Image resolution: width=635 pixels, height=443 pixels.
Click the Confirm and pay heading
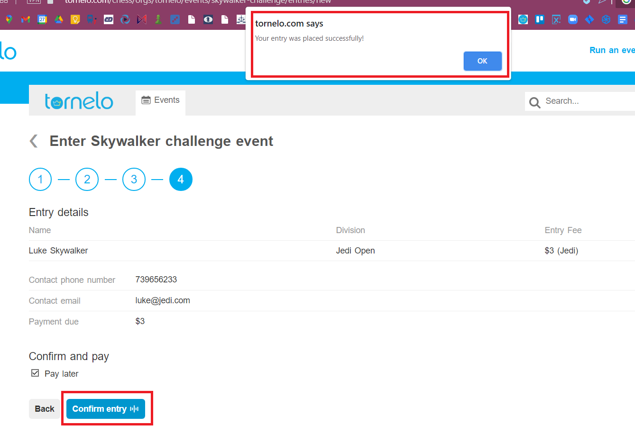(69, 356)
